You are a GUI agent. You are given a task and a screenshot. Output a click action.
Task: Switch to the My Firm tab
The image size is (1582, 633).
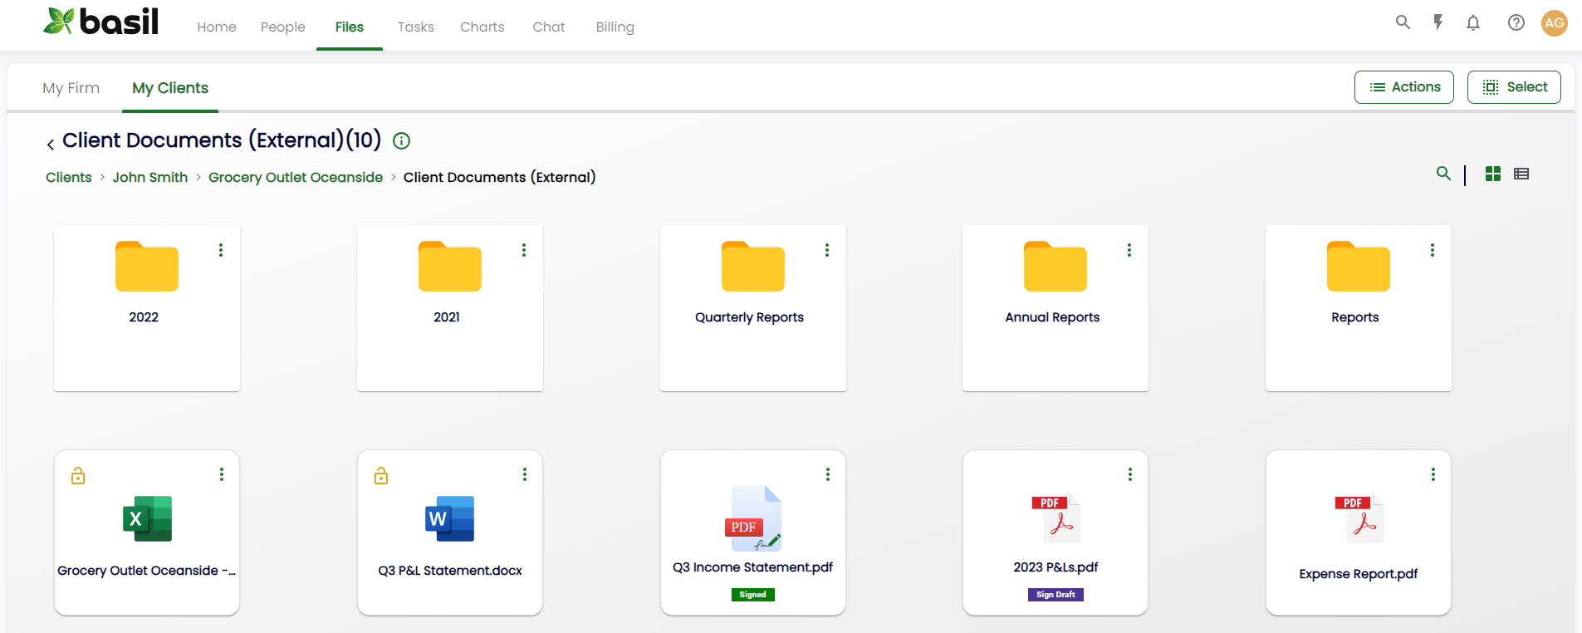click(x=71, y=88)
